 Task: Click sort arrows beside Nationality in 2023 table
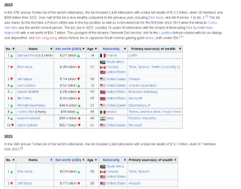tap(125, 49)
